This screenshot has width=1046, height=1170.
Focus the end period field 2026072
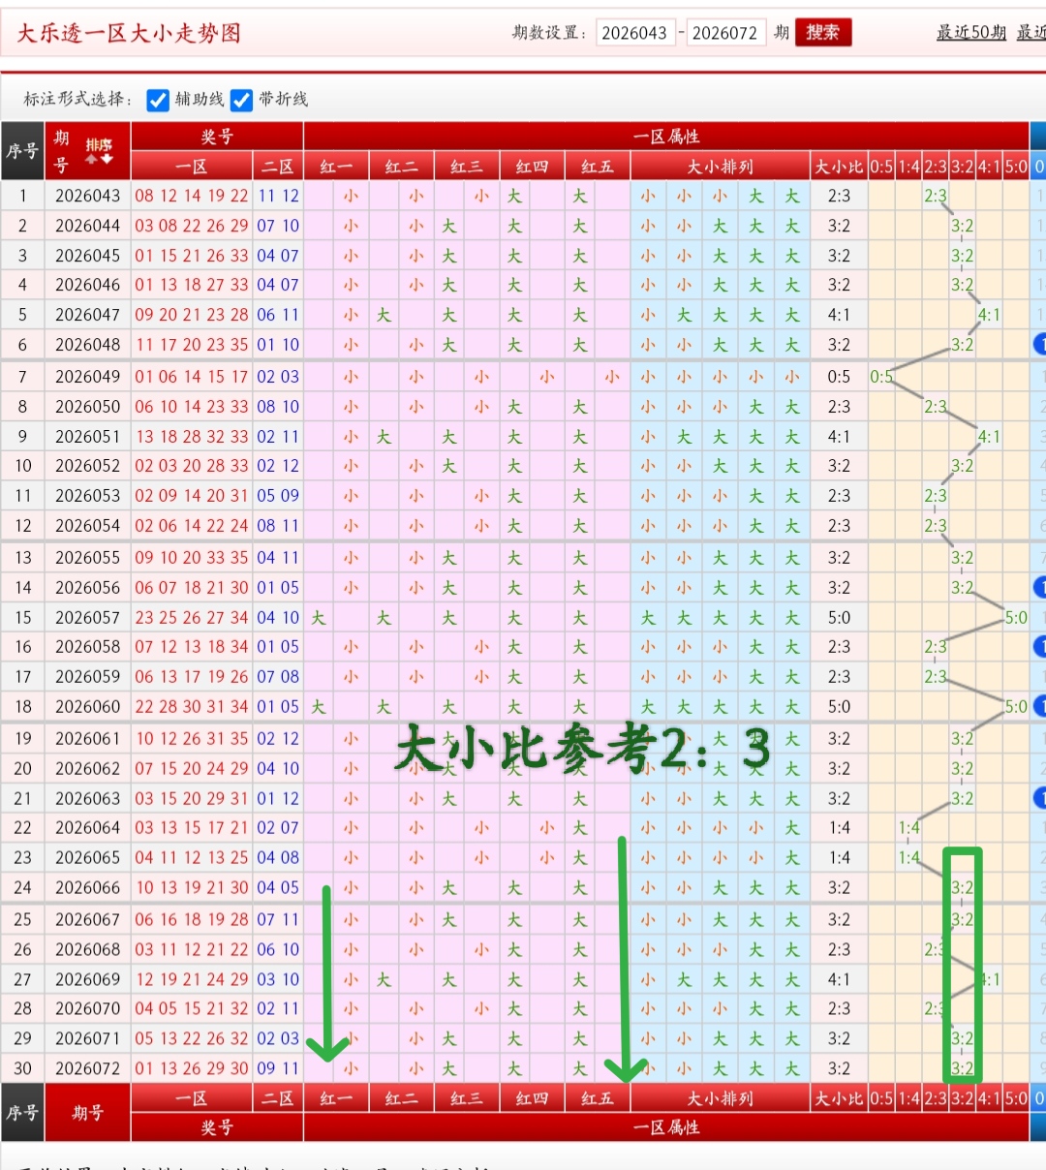[x=725, y=33]
